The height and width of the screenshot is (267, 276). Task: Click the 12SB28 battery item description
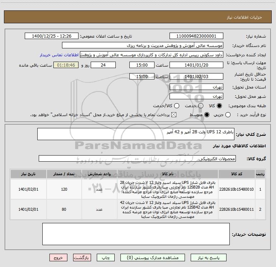point(168,189)
